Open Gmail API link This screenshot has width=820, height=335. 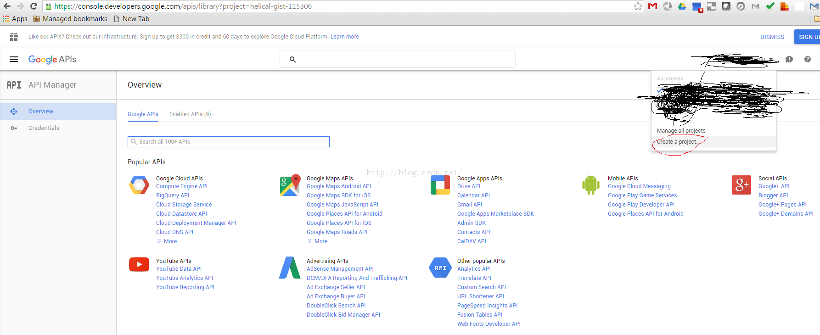point(470,205)
